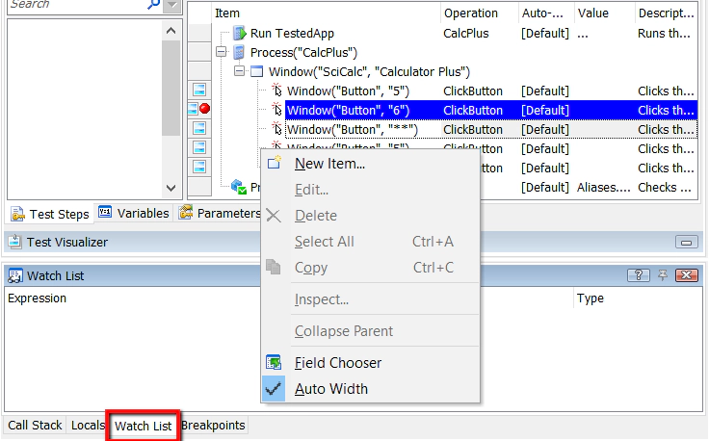Click the Test Visualizer collapse button

(687, 243)
